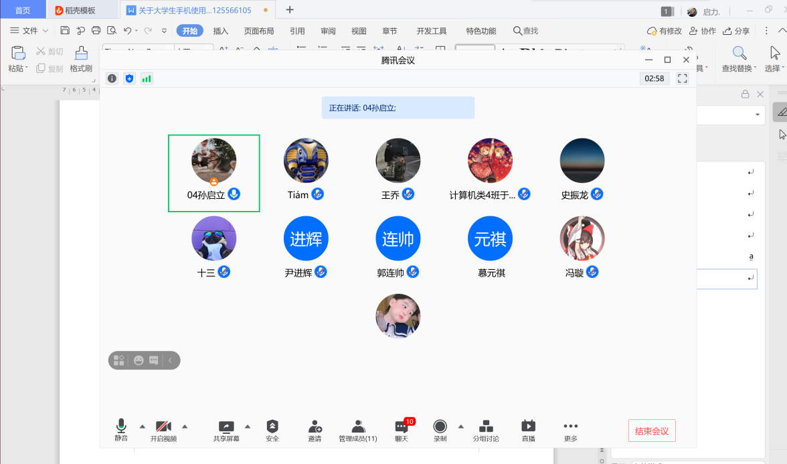787x464 pixels.
Task: Open the Invite participants icon
Action: point(315,430)
